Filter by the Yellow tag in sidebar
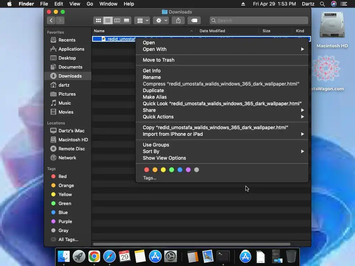The image size is (355, 266). pyautogui.click(x=68, y=195)
